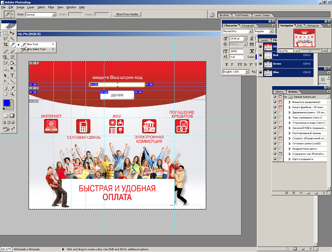Image resolution: width=332 pixels, height=252 pixels.
Task: Open the Style dropdown in options bar
Action: coord(54,15)
